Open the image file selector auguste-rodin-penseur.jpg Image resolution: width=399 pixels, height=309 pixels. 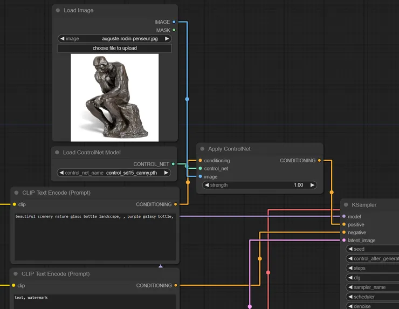tap(114, 39)
